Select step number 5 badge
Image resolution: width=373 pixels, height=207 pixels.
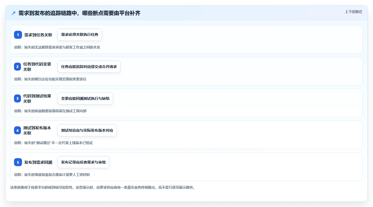pos(18,162)
